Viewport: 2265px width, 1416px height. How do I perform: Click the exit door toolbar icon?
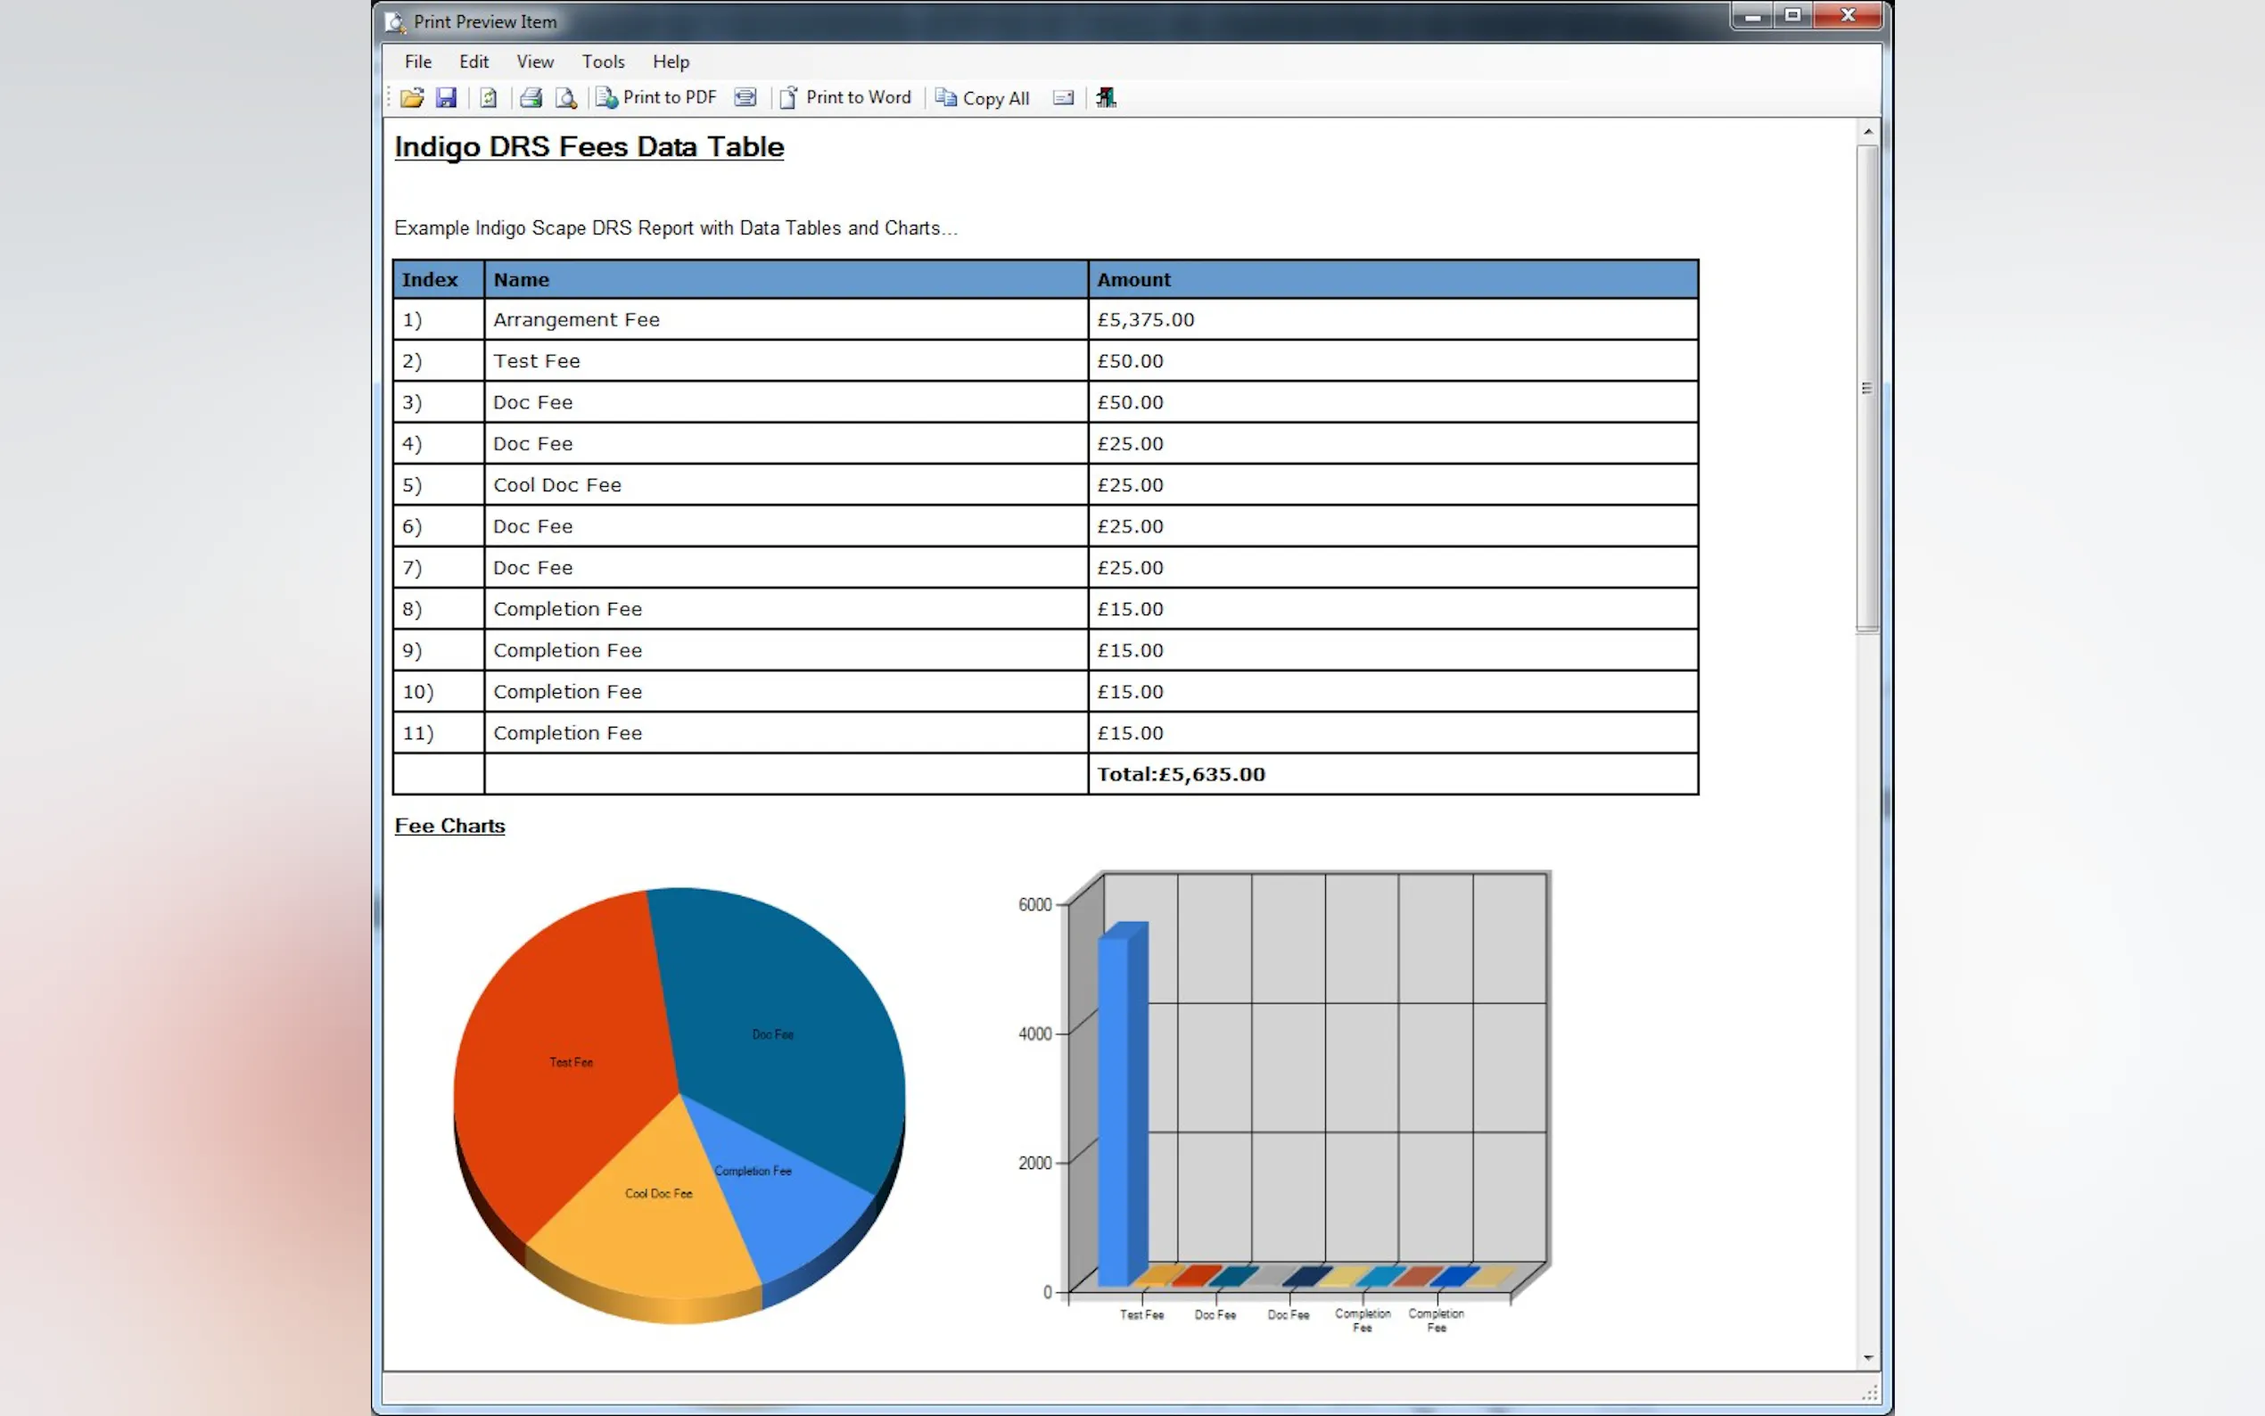pyautogui.click(x=1106, y=97)
